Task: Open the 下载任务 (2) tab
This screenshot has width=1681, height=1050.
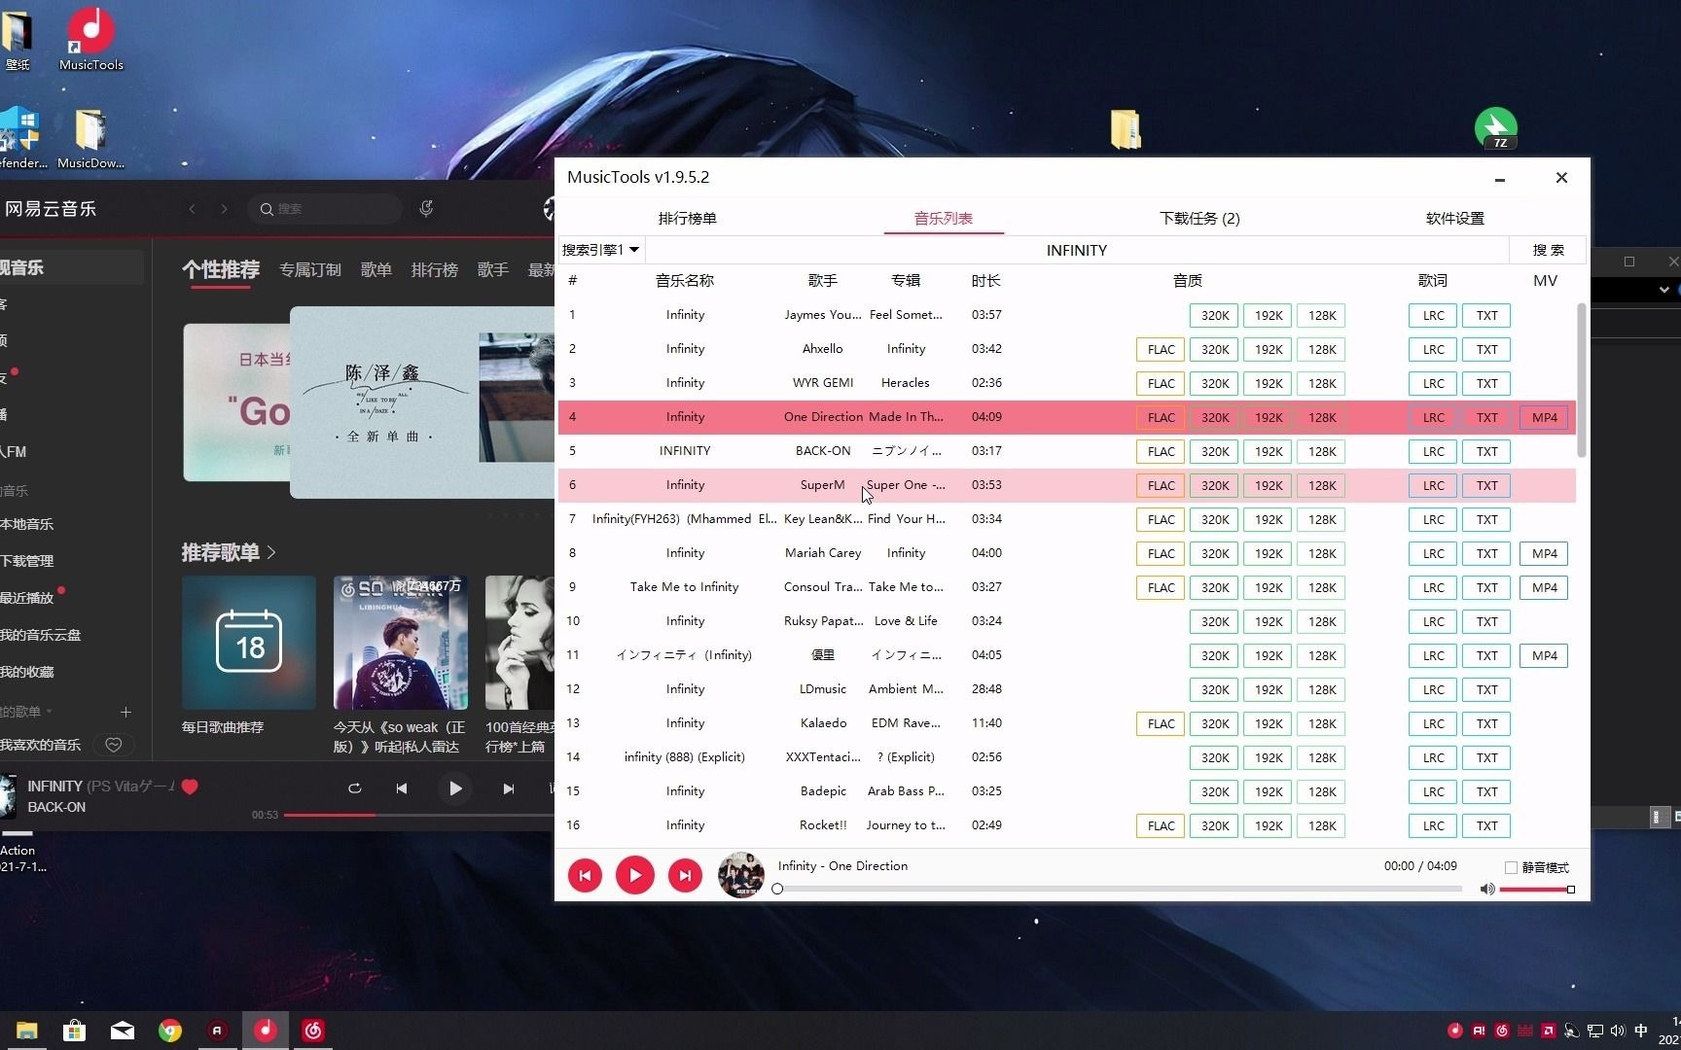Action: [1199, 218]
